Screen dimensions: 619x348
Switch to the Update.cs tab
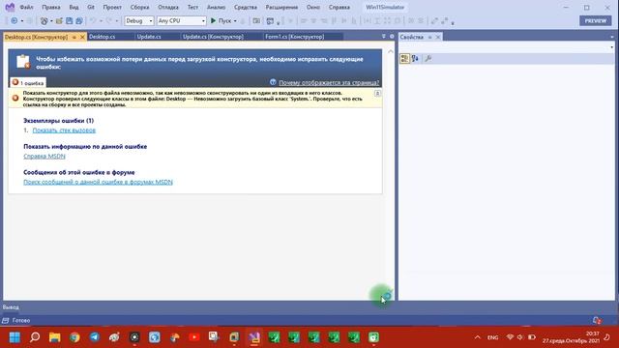pyautogui.click(x=149, y=37)
